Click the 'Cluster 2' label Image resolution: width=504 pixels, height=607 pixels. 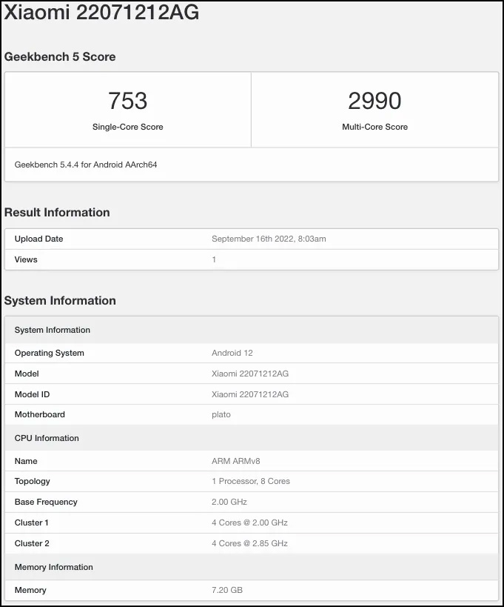(32, 543)
